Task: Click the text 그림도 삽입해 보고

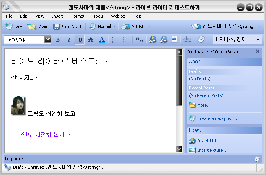Action: point(51,113)
